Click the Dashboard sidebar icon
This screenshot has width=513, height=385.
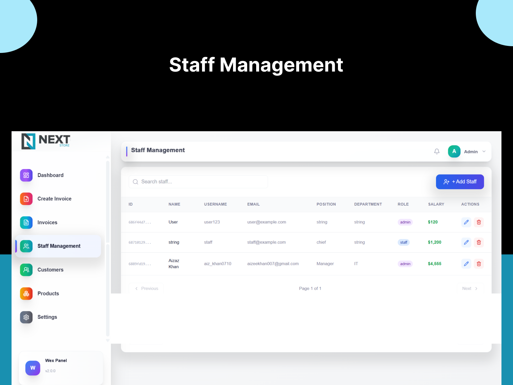point(26,175)
